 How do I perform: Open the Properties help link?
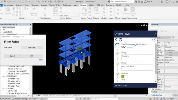tap(157, 95)
